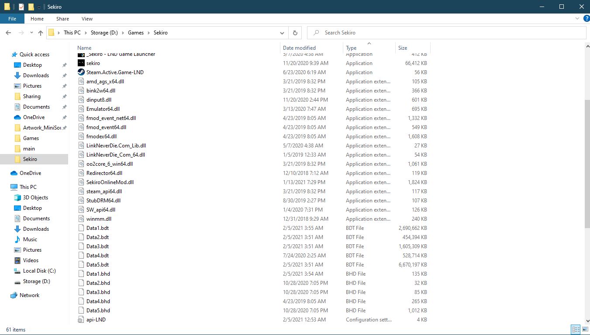
Task: Open the address bar history dropdown
Action: [x=282, y=33]
